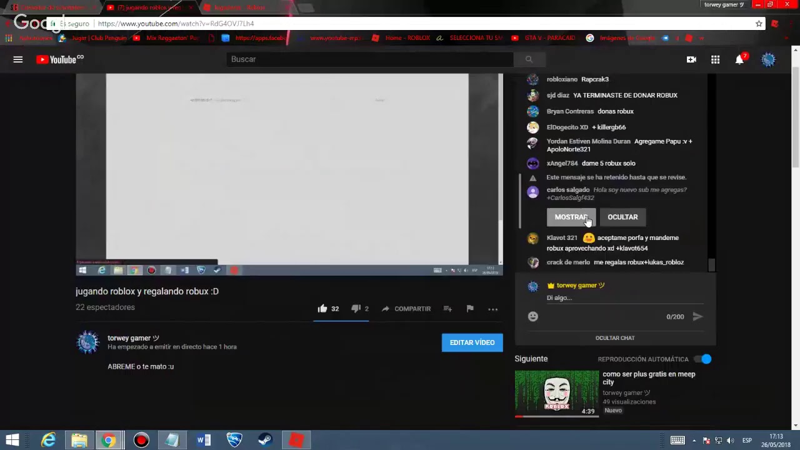Add video to playlist icon
Viewport: 800px width, 450px height.
click(x=447, y=309)
